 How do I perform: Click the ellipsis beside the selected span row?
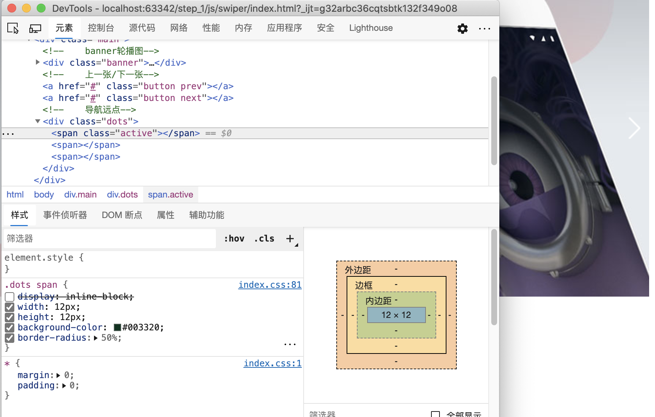click(x=8, y=134)
